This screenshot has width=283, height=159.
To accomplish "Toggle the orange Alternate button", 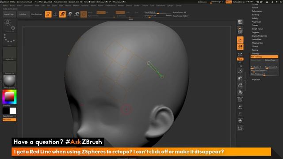I will point(9,120).
